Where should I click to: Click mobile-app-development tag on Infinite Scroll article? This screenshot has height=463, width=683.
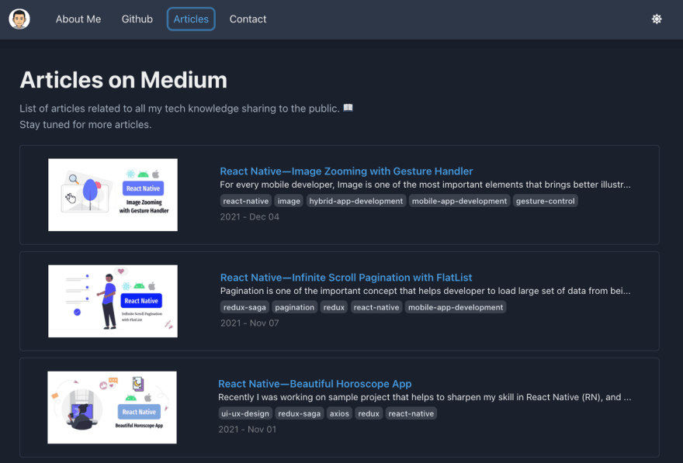[456, 307]
